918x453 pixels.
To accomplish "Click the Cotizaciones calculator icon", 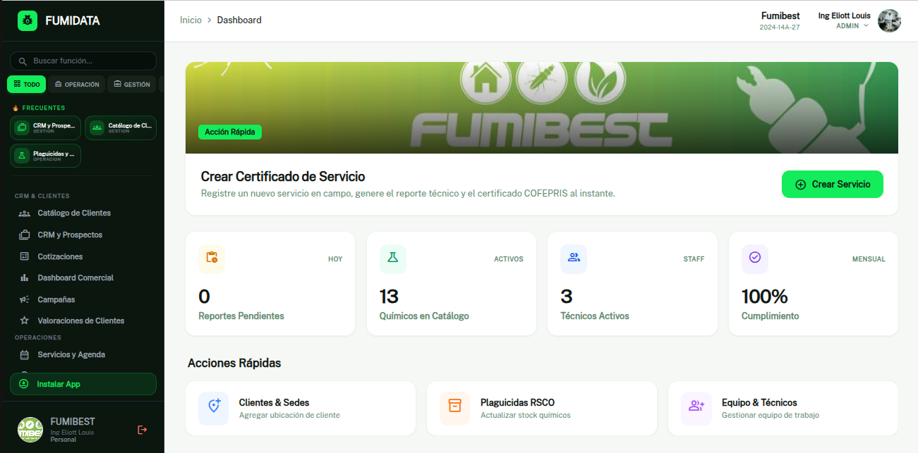I will click(24, 256).
